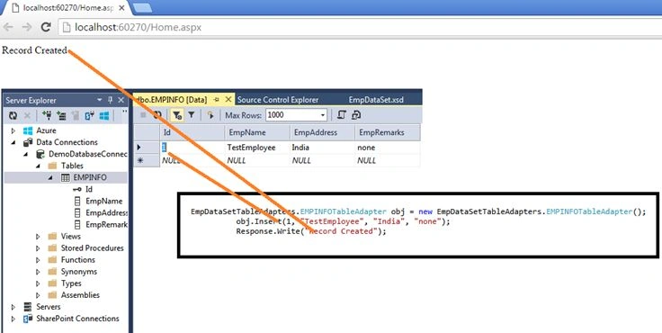662x333 pixels.
Task: Click the 'none' cell in EmpRemarks
Action: click(387, 148)
